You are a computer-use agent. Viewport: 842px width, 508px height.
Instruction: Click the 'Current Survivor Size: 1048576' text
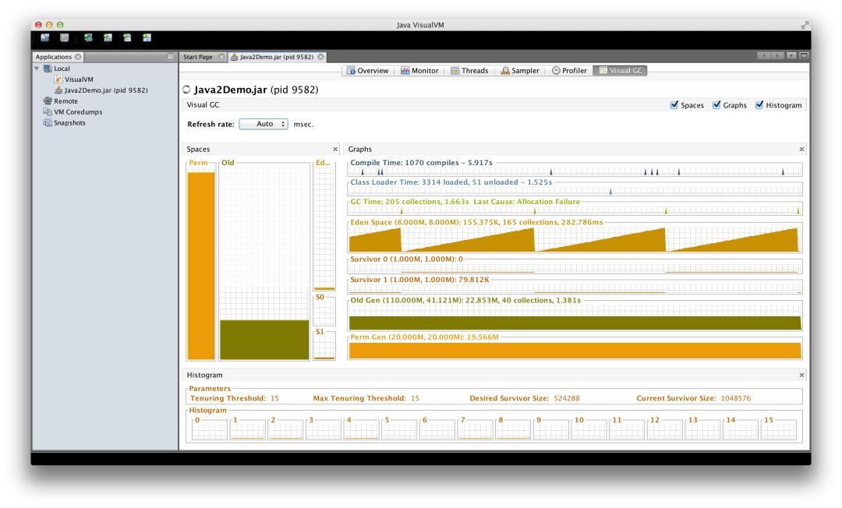pyautogui.click(x=693, y=398)
